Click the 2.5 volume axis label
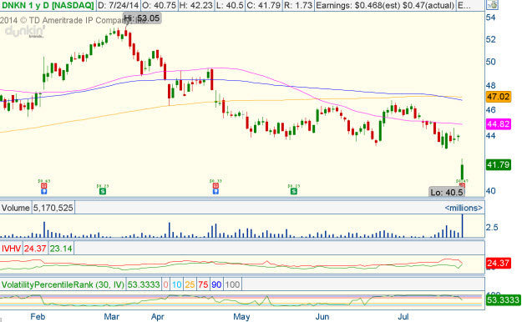This screenshot has height=322, width=522. [492, 227]
